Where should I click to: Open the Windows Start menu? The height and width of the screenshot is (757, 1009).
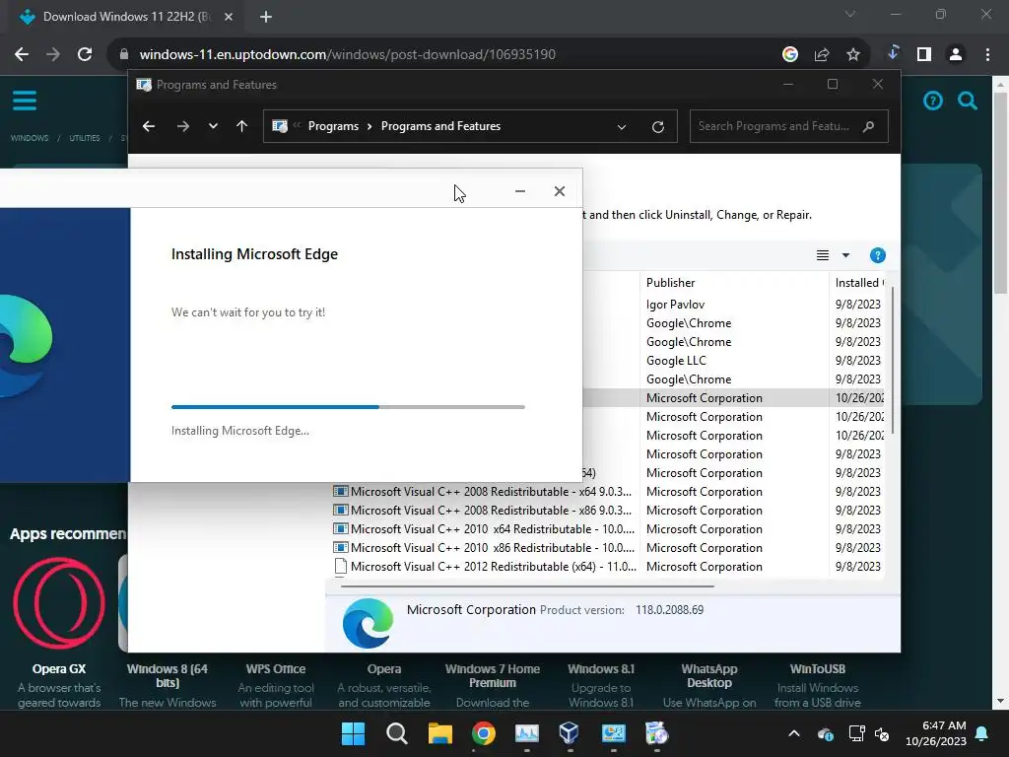(353, 733)
